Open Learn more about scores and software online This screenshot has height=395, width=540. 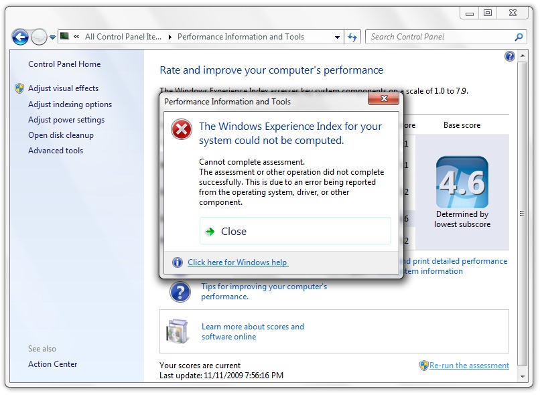pyautogui.click(x=253, y=331)
